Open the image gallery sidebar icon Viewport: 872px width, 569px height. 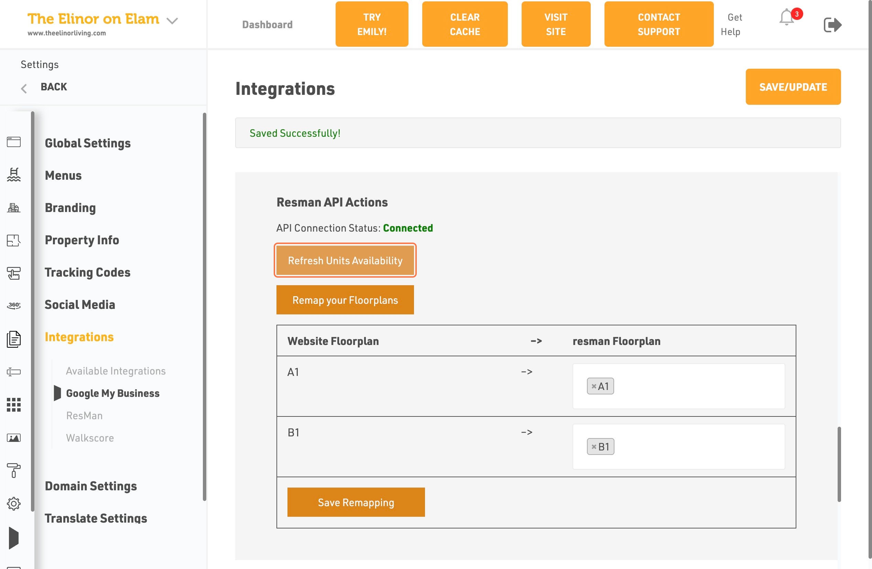click(14, 437)
